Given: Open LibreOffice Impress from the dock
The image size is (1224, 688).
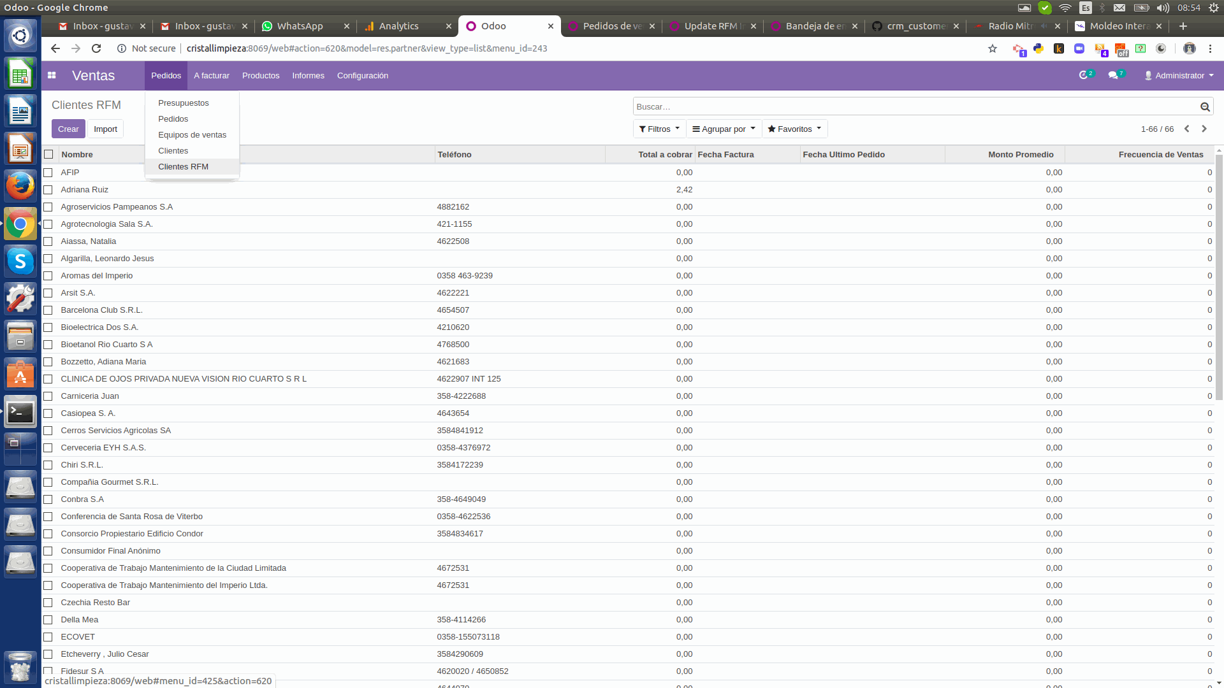Looking at the screenshot, I should (x=20, y=148).
